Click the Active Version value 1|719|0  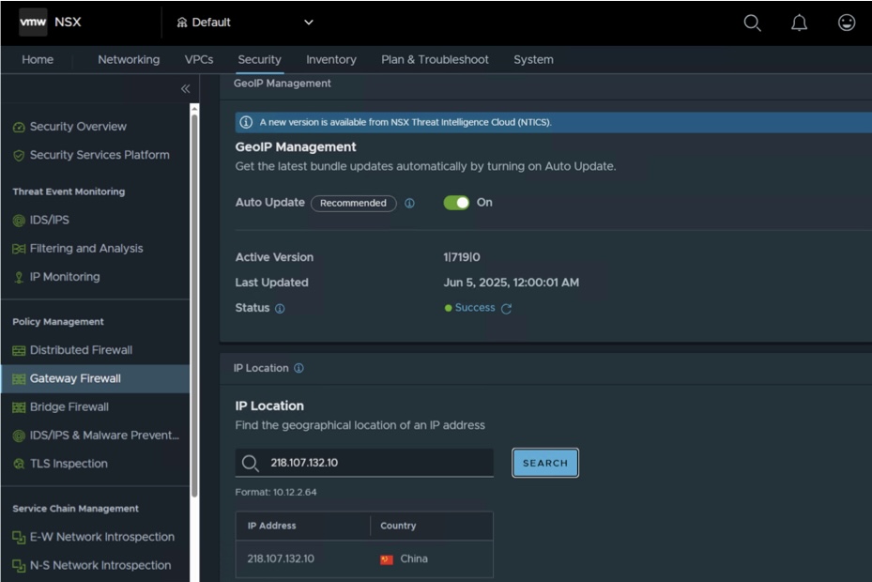click(462, 257)
